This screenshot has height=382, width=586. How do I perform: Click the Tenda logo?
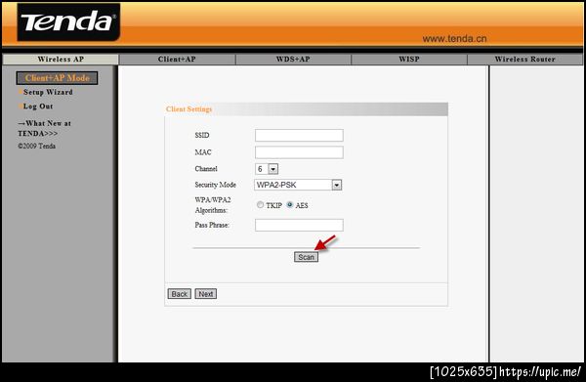click(68, 21)
